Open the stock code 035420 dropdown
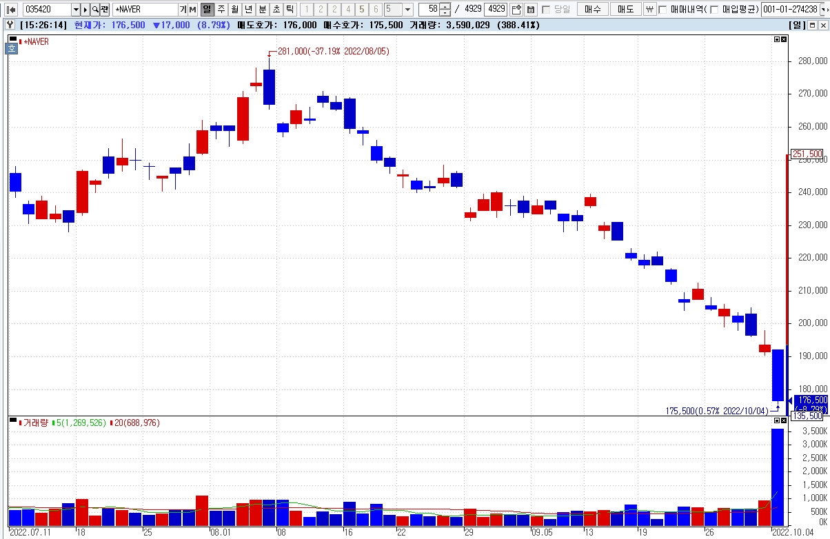This screenshot has height=539, width=830. (76, 10)
